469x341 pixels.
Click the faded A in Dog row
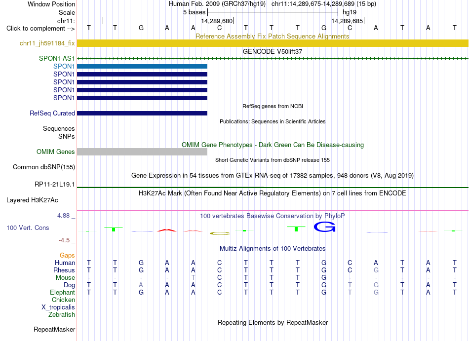(141, 285)
